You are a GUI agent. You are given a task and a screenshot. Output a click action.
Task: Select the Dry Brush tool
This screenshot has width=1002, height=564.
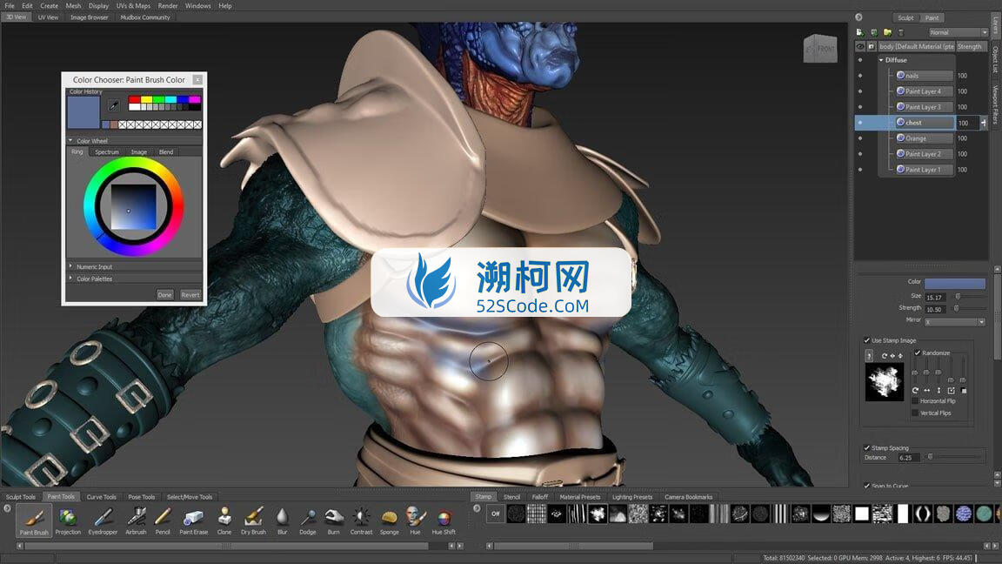click(x=253, y=520)
